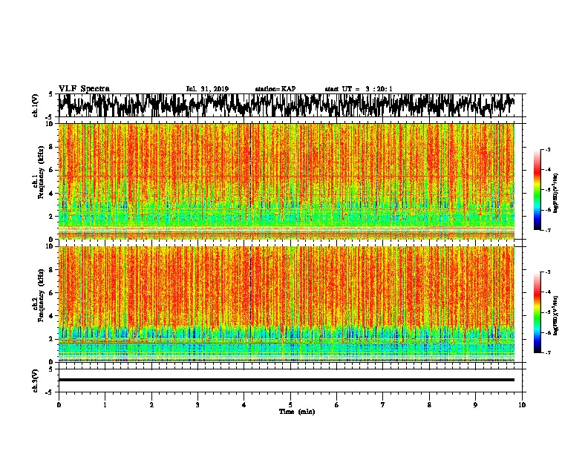Click time axis tick label "5"
The image size is (588, 454).
pyautogui.click(x=290, y=405)
